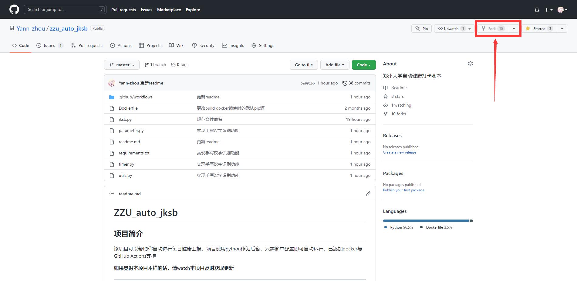Open Issues in top navigation
This screenshot has width=577, height=281.
147,10
